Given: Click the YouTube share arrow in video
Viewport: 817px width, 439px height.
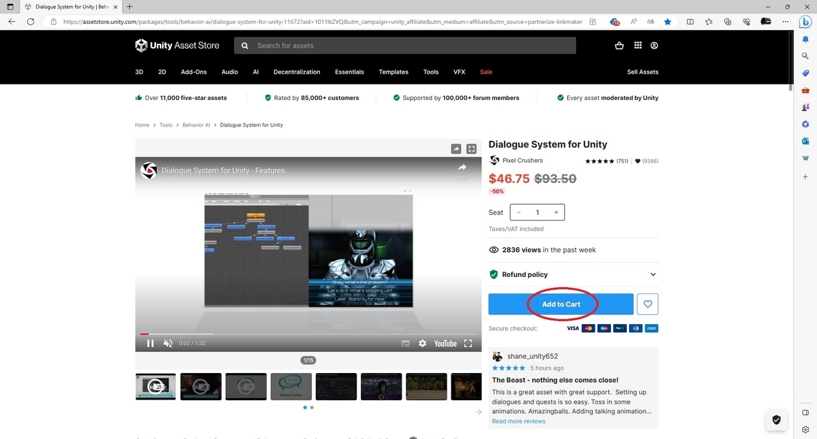Looking at the screenshot, I should click(462, 167).
